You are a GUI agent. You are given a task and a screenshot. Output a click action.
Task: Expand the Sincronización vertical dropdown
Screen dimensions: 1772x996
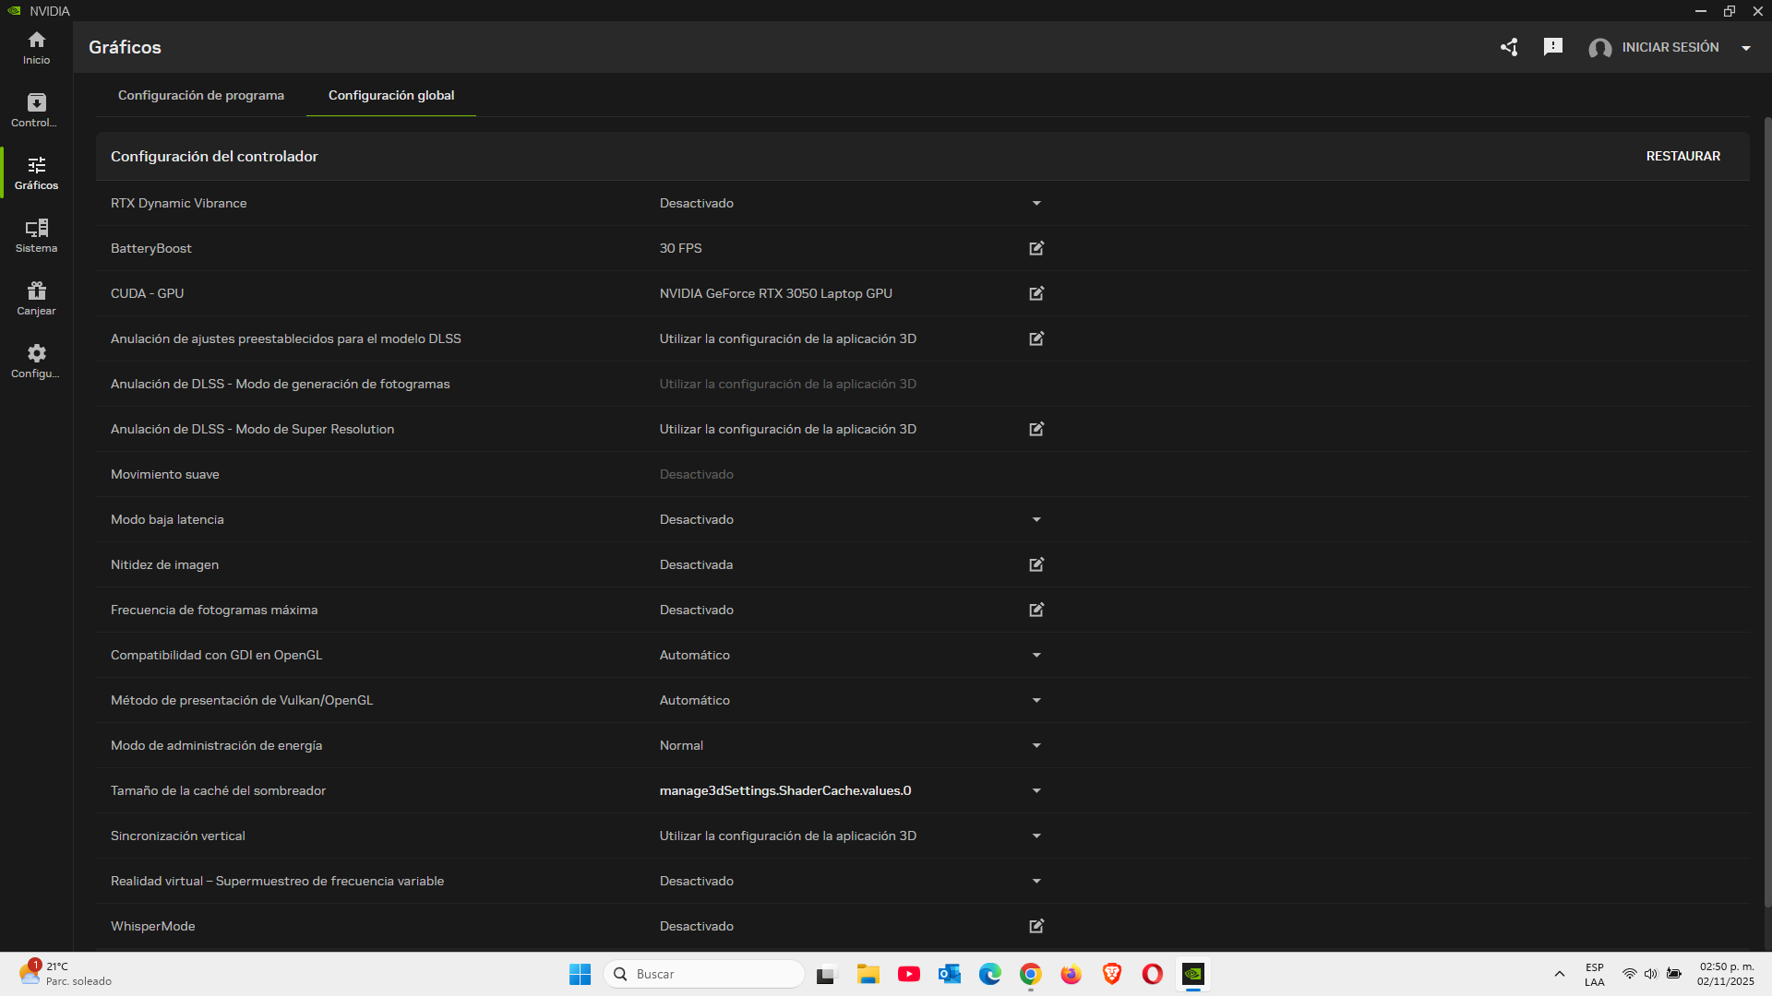(1036, 836)
